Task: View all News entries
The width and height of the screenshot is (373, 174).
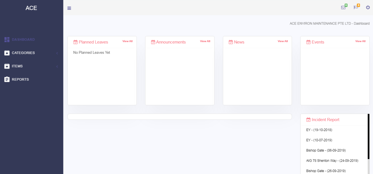Action: pos(282,41)
